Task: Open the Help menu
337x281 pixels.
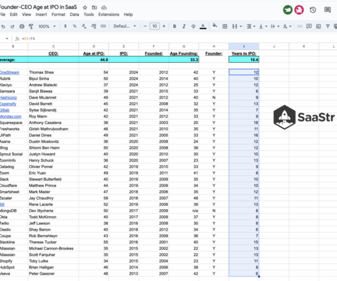Action: 128,15
